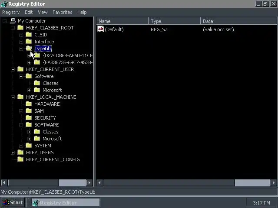The image size is (278, 208).
Task: Click the HKEY_CURRENT_USER folder icon
Action: pyautogui.click(x=20, y=69)
